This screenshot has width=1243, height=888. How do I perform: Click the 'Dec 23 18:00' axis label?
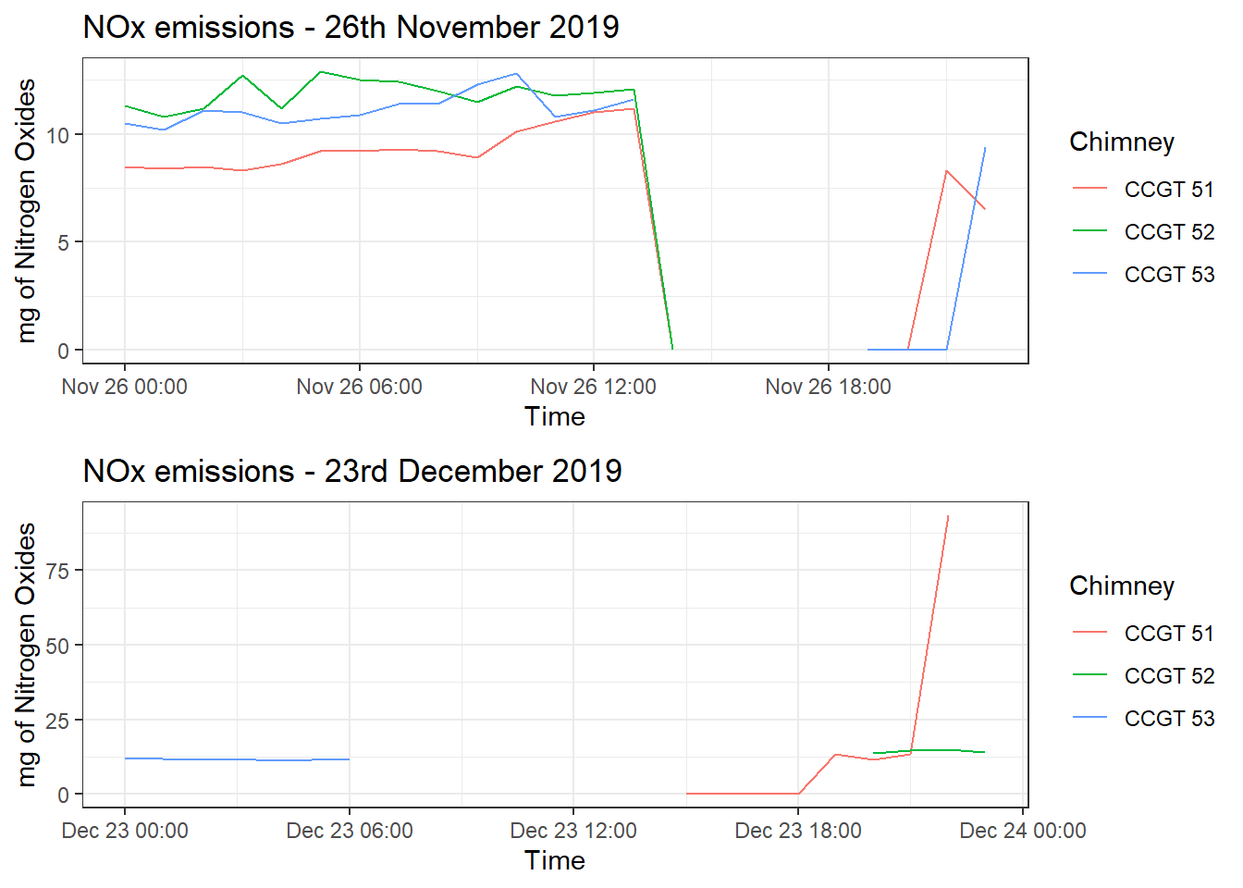pyautogui.click(x=798, y=831)
